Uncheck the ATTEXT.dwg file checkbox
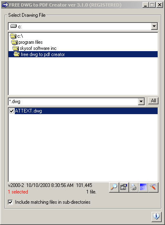Viewport: 165px width, 225px height. (11, 111)
